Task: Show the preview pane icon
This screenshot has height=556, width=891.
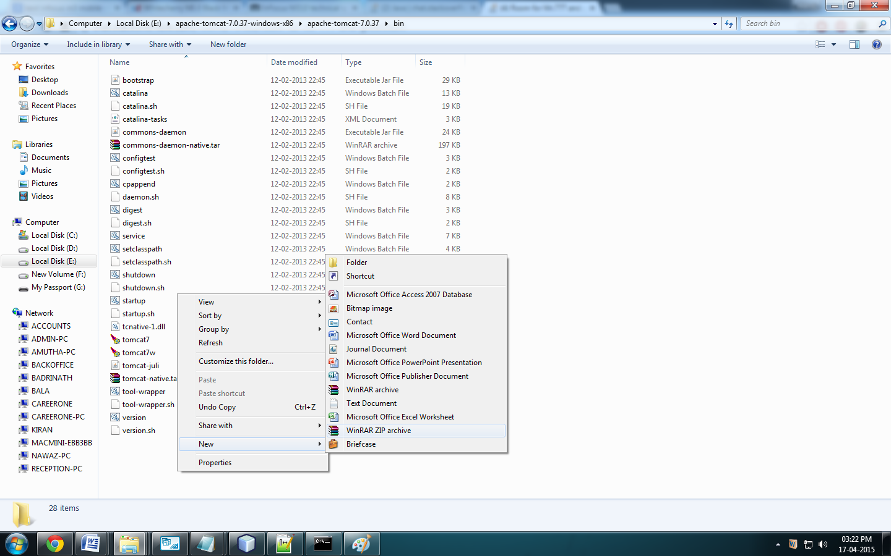Action: point(854,44)
